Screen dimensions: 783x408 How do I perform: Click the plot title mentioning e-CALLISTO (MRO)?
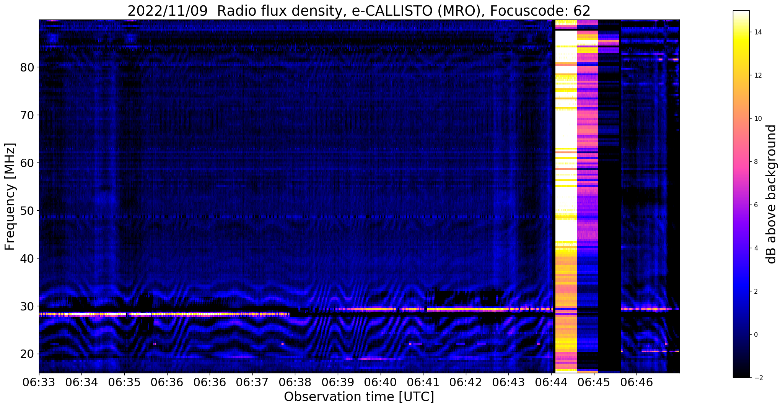tap(359, 11)
